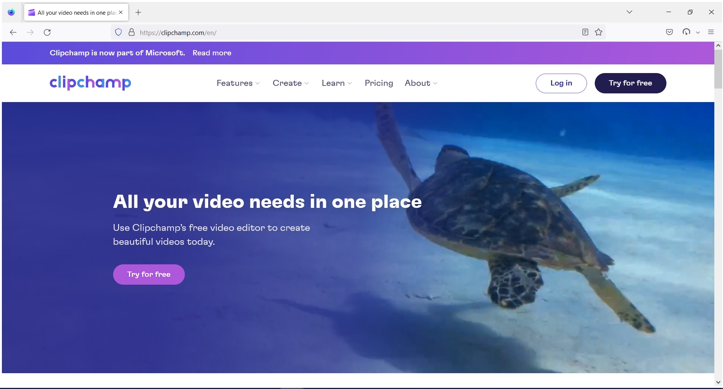Click the scrollbar down arrow
Screen dimensions: 723x389
[718, 382]
